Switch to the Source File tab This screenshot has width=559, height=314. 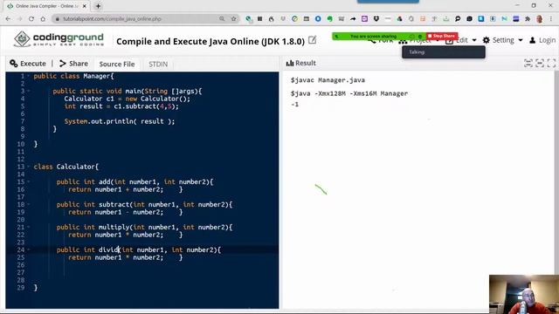117,64
